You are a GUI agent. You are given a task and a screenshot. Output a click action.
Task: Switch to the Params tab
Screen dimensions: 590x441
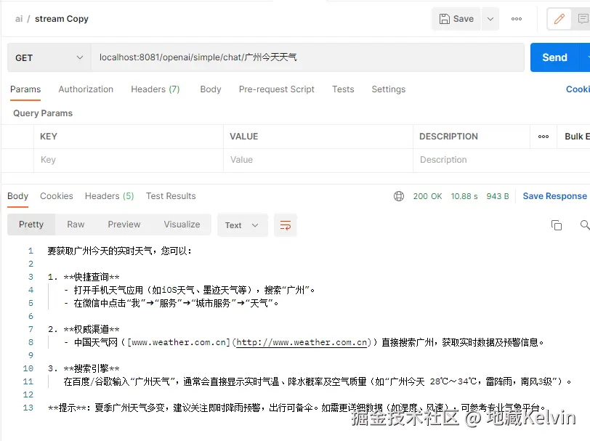tap(25, 89)
